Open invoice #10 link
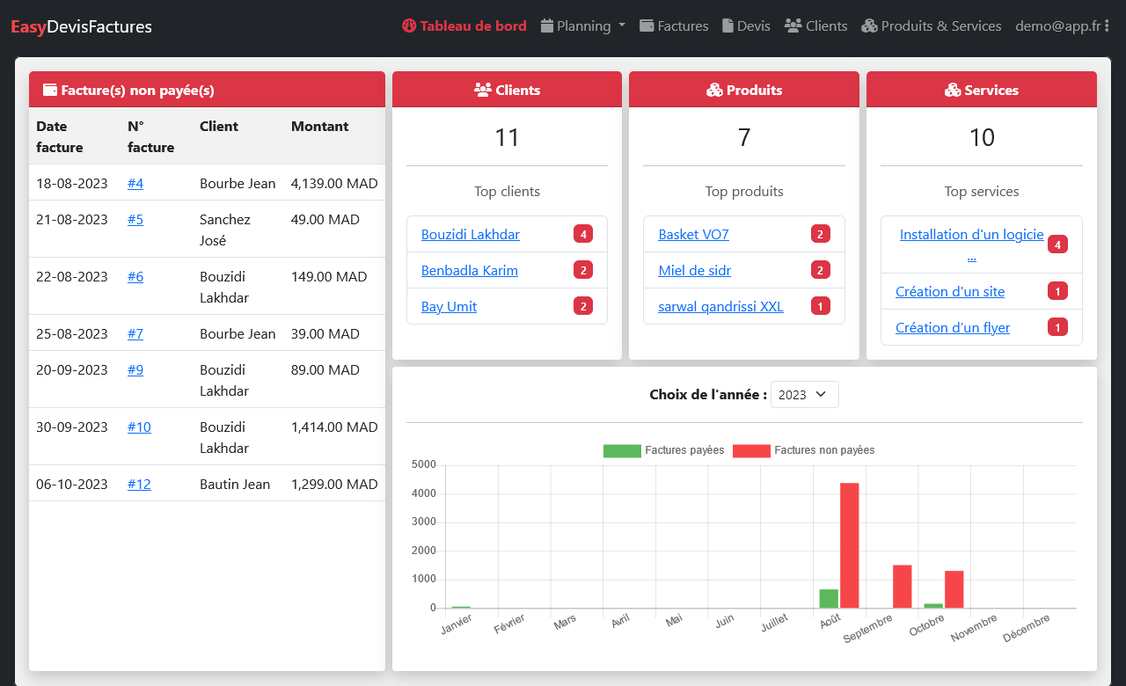 click(x=139, y=427)
